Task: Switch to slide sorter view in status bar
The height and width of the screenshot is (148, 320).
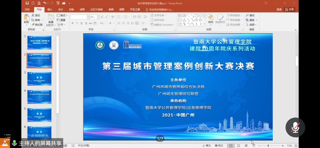Action: (x=238, y=146)
